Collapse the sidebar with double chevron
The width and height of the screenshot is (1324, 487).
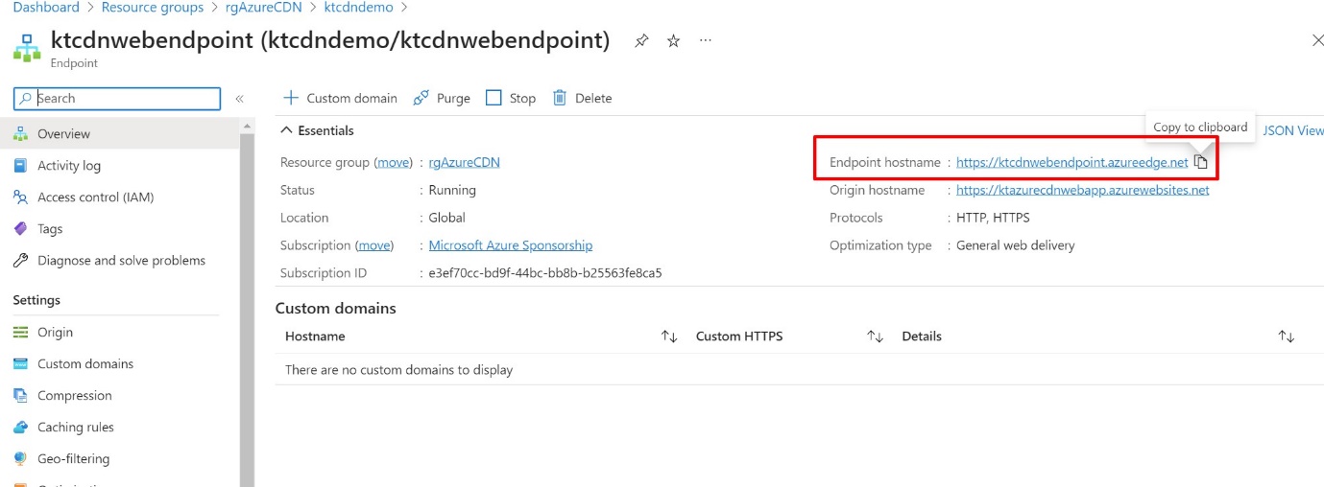(x=239, y=99)
